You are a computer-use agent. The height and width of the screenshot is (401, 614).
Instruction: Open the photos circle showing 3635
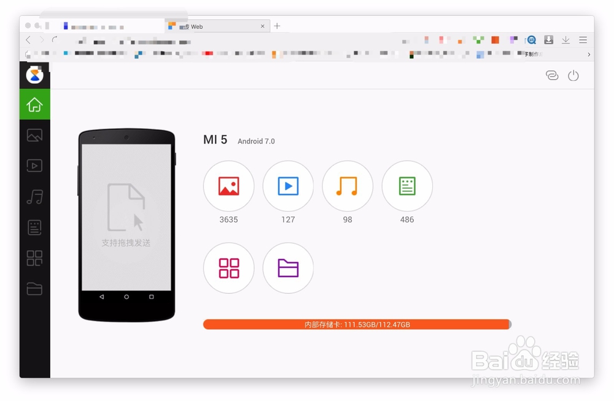tap(228, 186)
